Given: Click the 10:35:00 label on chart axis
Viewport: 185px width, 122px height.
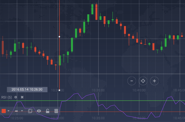Looking at the screenshot, I should (98, 90).
